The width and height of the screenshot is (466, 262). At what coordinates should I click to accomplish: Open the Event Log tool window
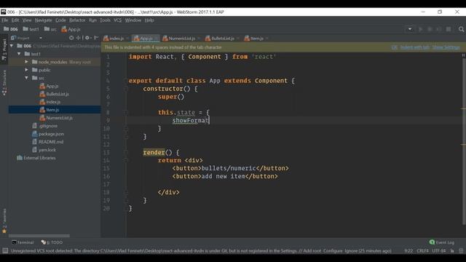[x=442, y=242]
